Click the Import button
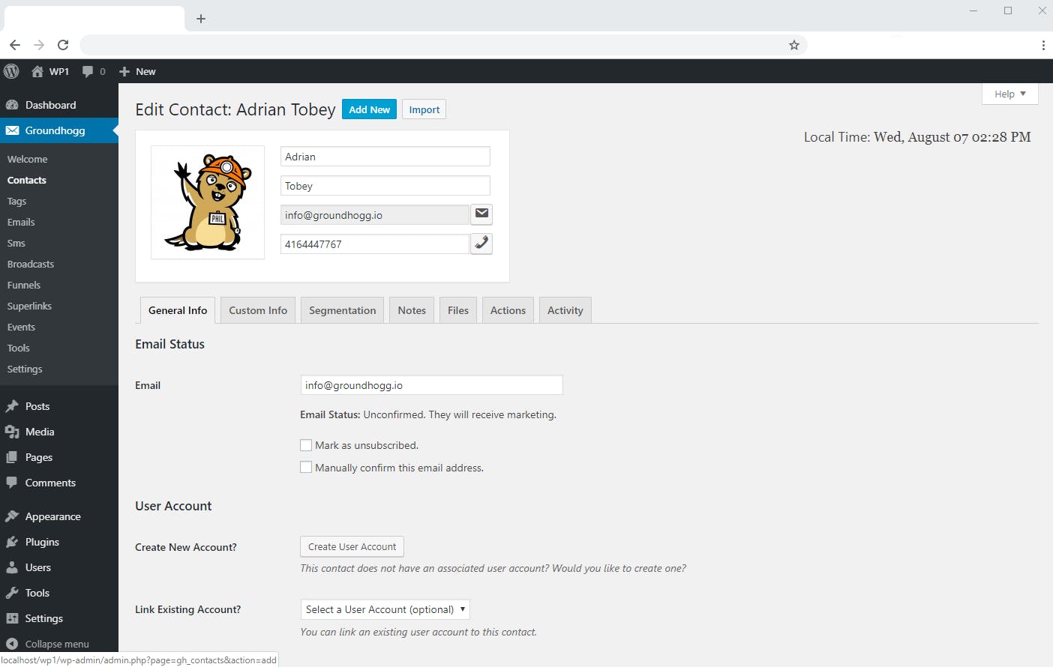This screenshot has height=667, width=1053. tap(424, 109)
